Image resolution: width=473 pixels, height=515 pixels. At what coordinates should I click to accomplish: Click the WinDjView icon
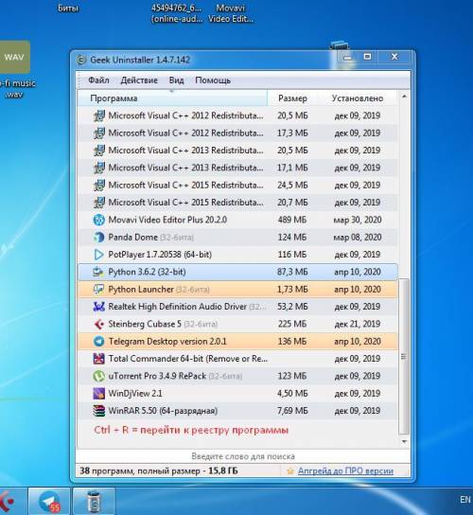[98, 393]
